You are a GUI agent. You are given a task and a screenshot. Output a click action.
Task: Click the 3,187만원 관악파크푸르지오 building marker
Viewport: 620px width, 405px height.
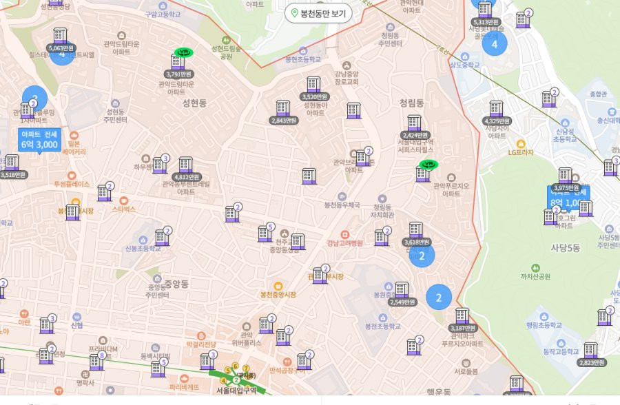pyautogui.click(x=462, y=318)
